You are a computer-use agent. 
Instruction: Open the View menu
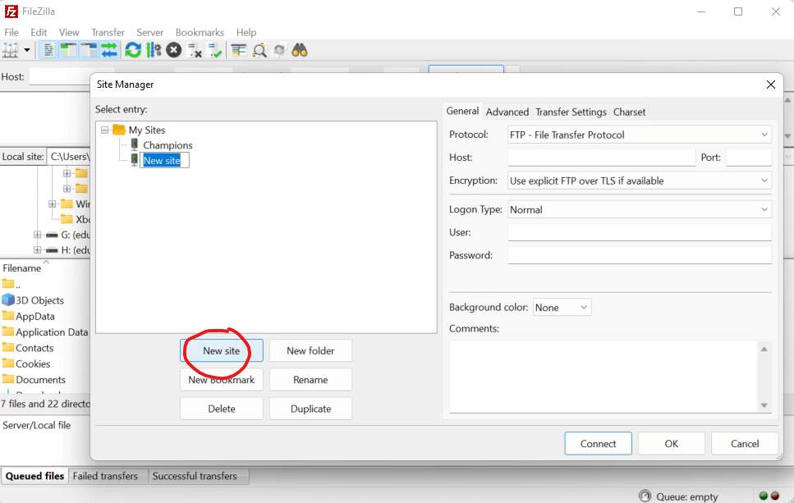(x=69, y=32)
